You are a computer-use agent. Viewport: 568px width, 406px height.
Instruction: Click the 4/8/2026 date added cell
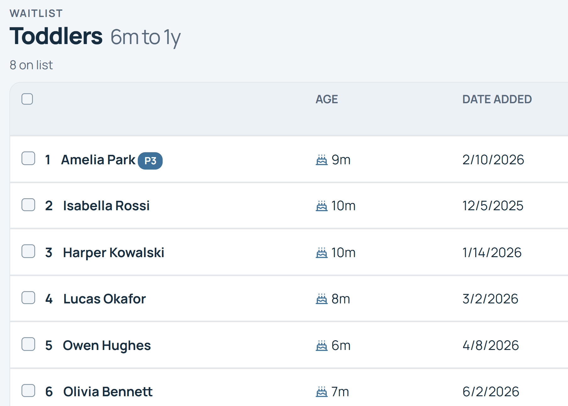491,346
